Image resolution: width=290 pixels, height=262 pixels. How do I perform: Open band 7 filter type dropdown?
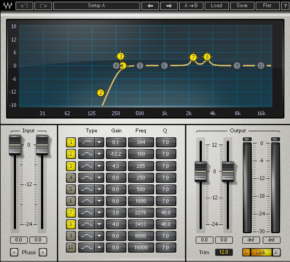(99, 212)
